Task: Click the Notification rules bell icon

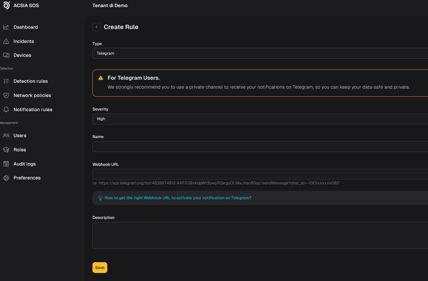Action: pos(6,110)
